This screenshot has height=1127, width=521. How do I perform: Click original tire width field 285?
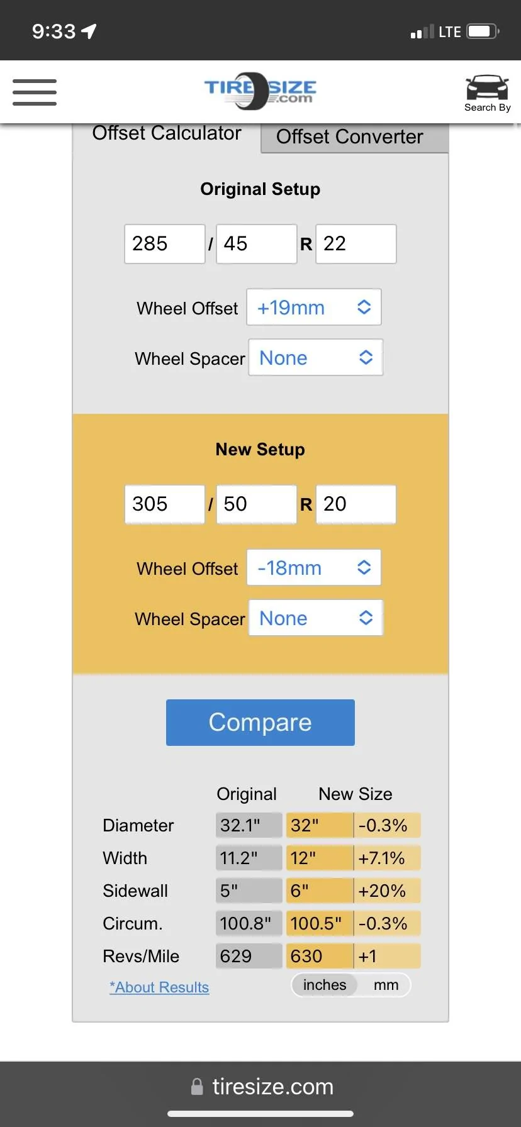click(x=164, y=244)
